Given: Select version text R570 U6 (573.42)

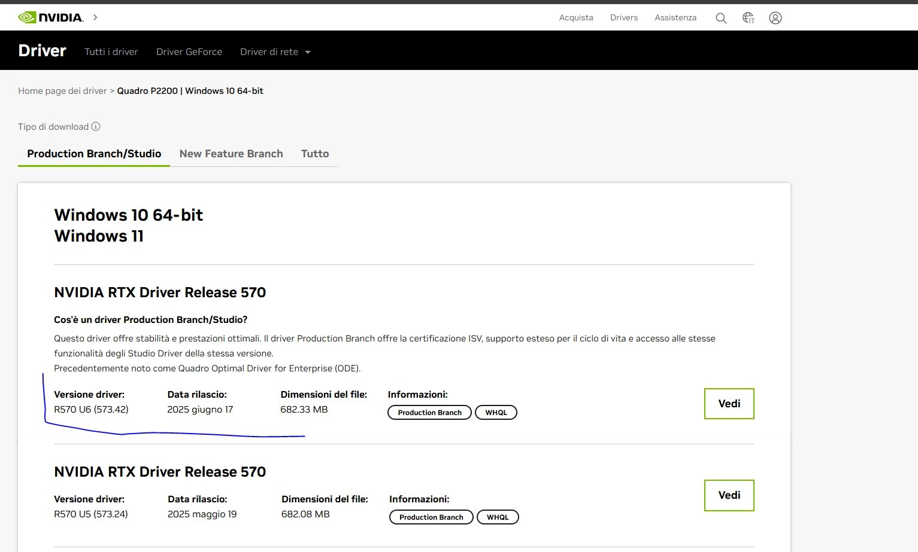Looking at the screenshot, I should [x=91, y=410].
